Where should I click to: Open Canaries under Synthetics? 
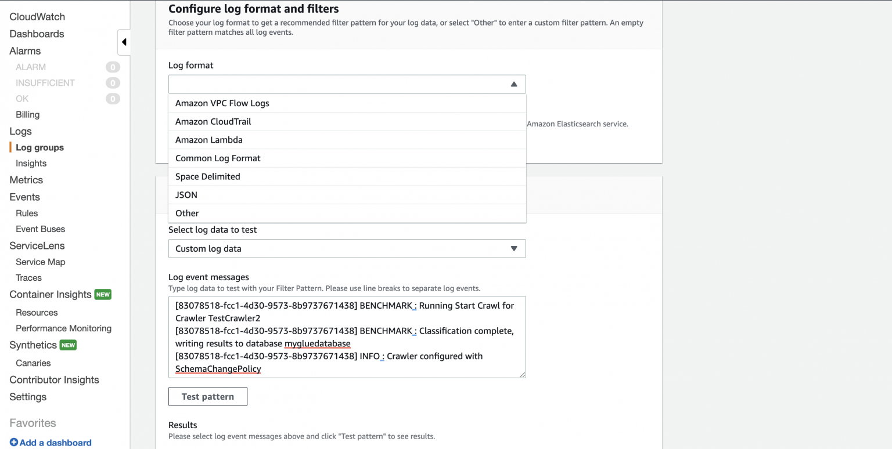click(33, 363)
